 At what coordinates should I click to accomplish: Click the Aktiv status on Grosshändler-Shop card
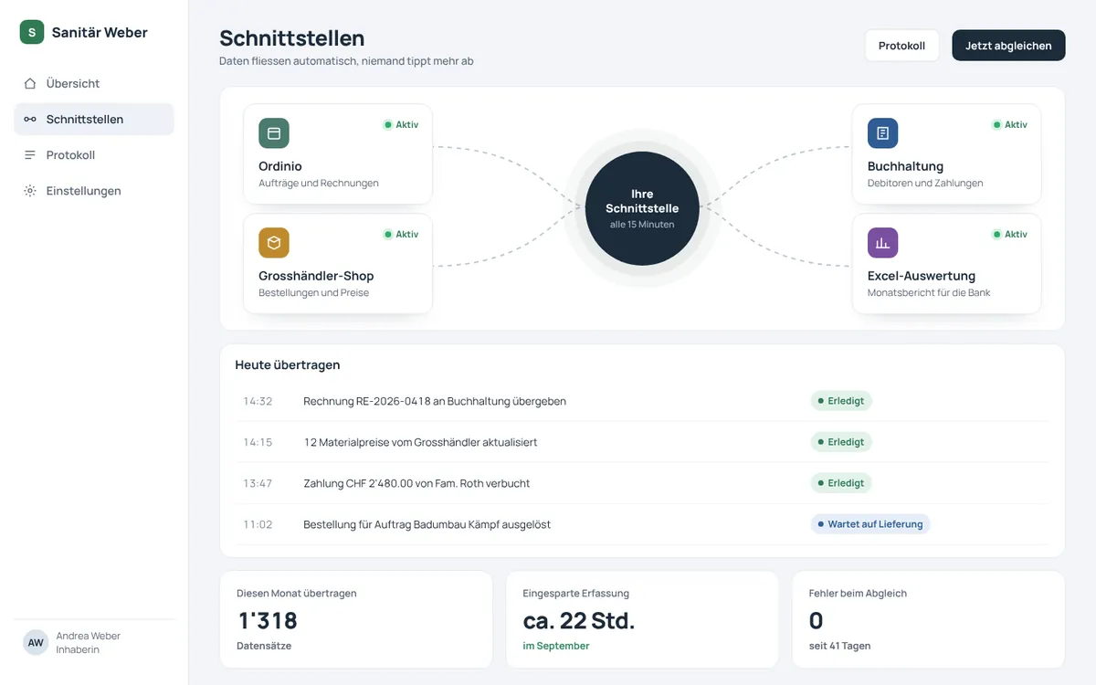[401, 234]
